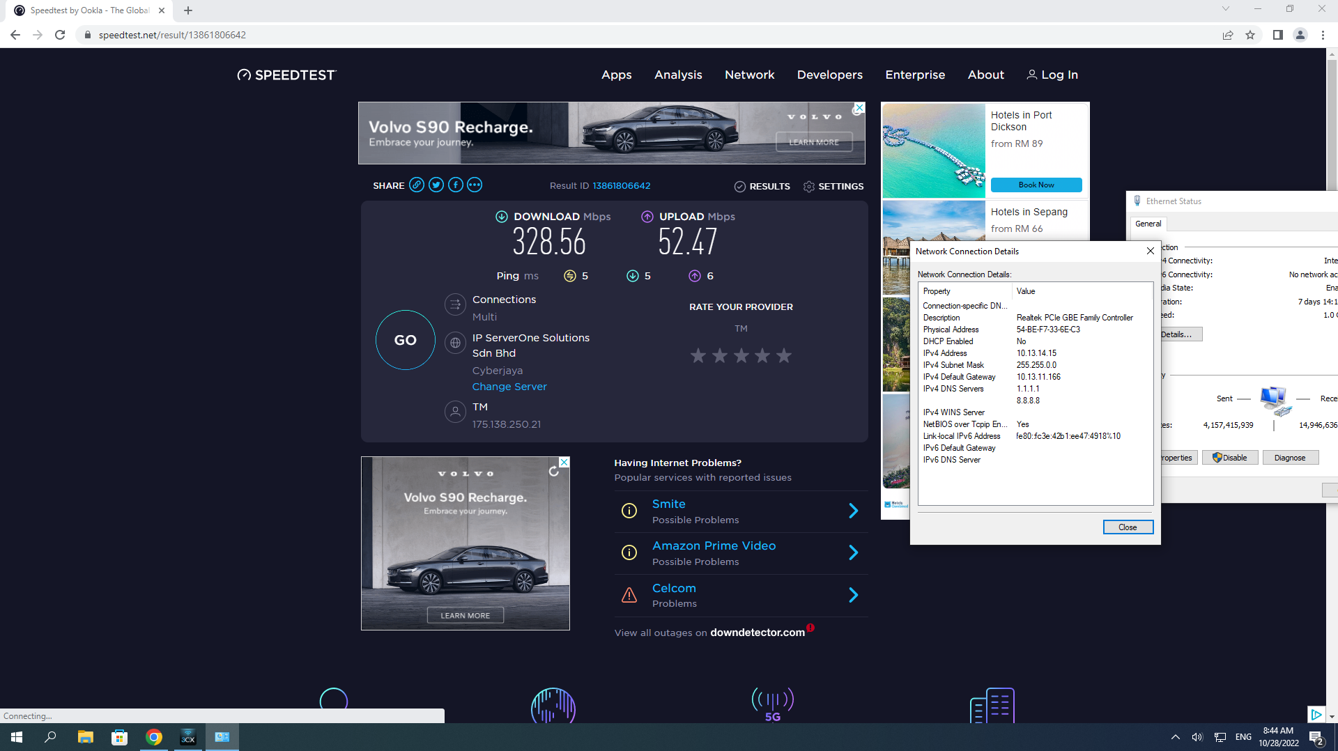Screen dimensions: 1338x751
Task: Click Details button in Ethernet Status
Action: pos(1181,334)
